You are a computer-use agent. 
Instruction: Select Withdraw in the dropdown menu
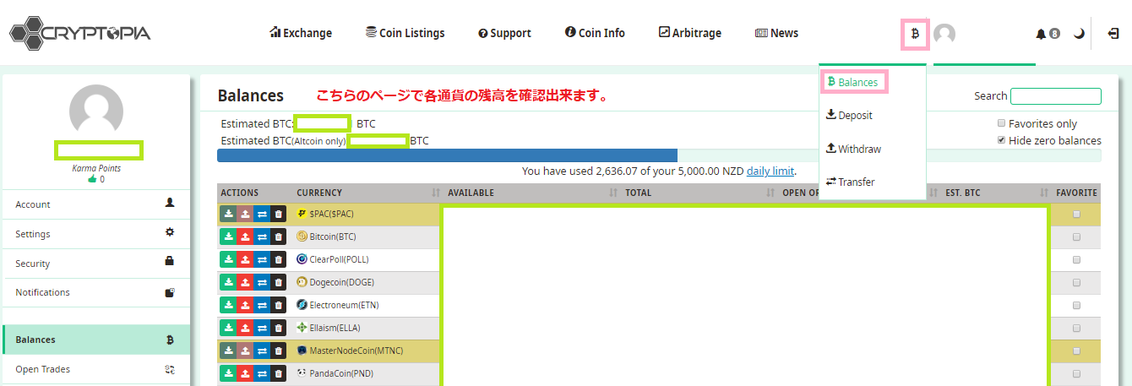tap(853, 149)
